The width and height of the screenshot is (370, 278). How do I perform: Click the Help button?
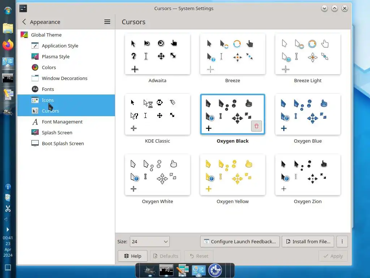coord(133,256)
